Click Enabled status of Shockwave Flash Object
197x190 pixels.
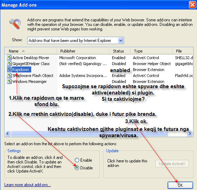click(x=118, y=76)
